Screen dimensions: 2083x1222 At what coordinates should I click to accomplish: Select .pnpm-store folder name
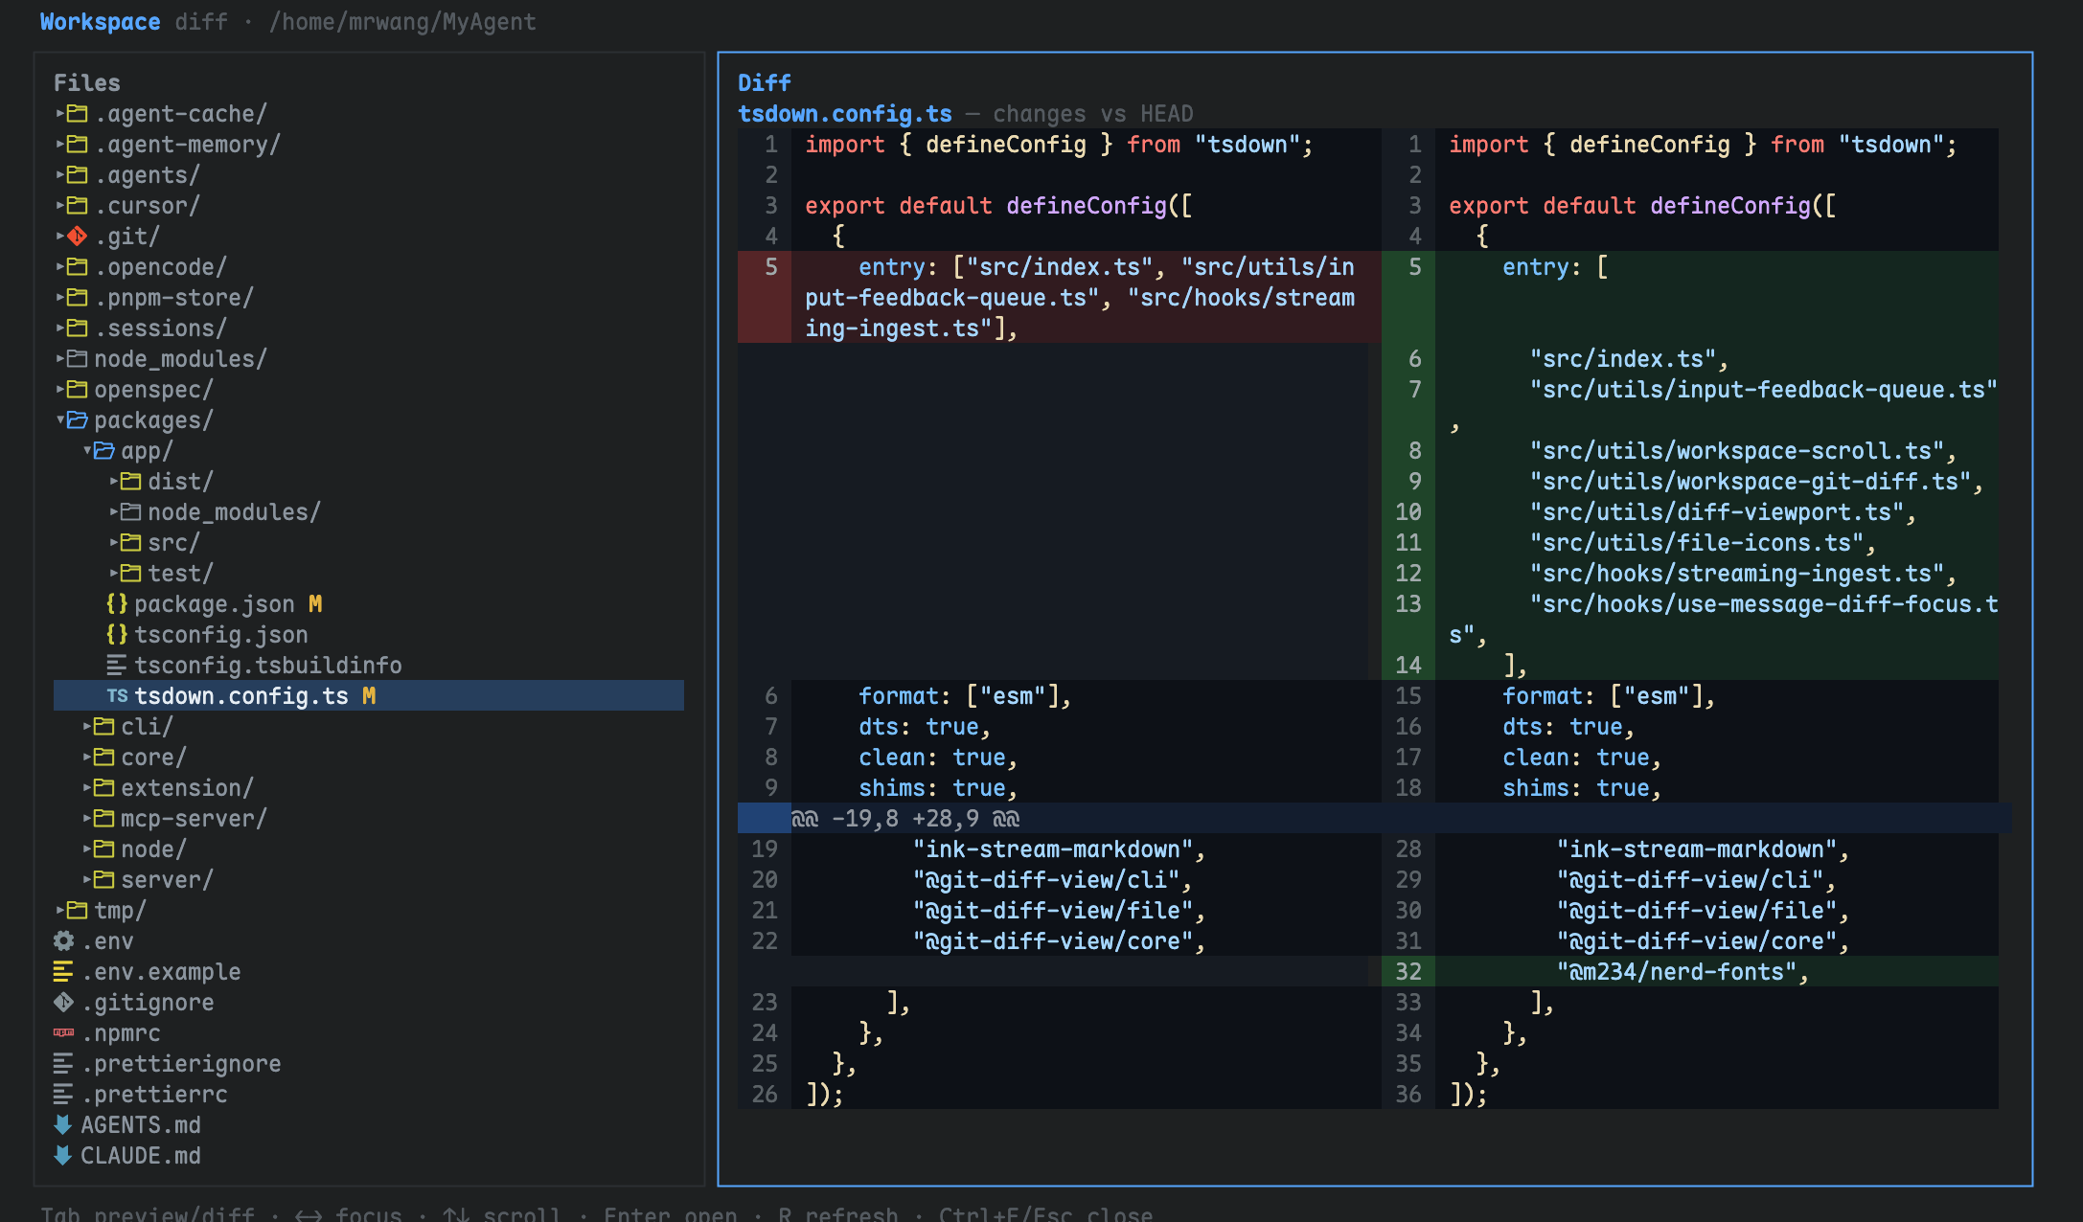pyautogui.click(x=174, y=297)
